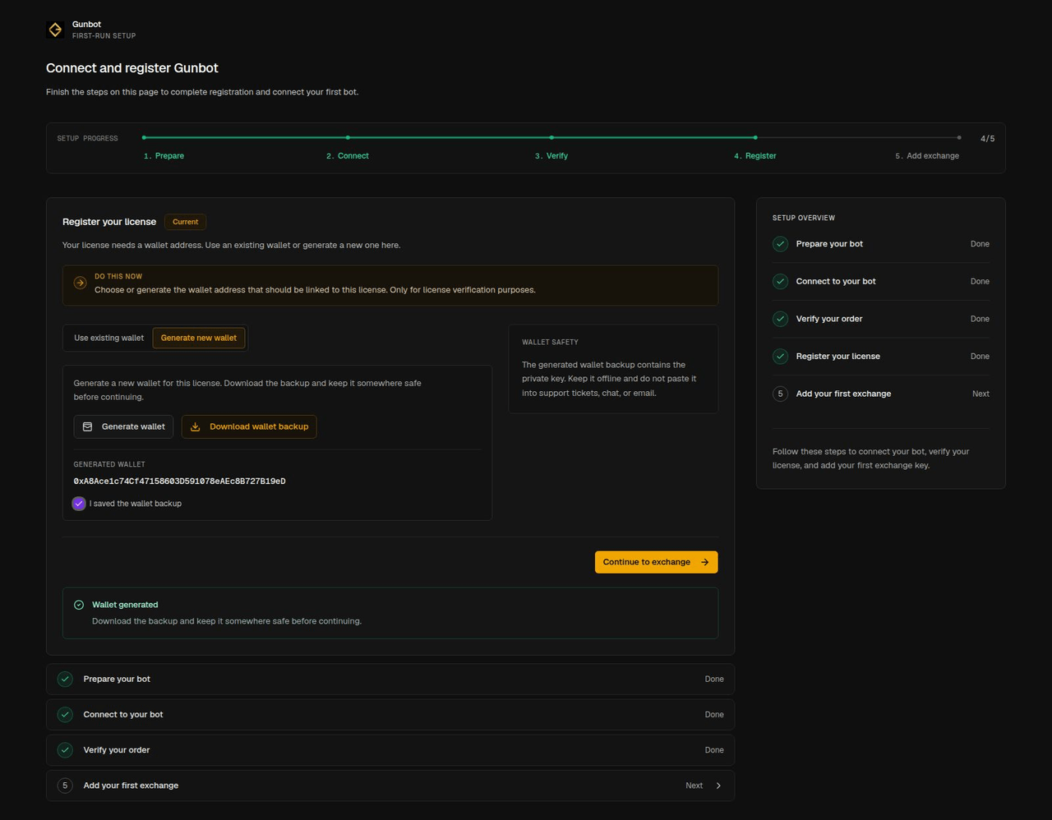Expand the Connect to your bot collapsed section

pos(390,715)
